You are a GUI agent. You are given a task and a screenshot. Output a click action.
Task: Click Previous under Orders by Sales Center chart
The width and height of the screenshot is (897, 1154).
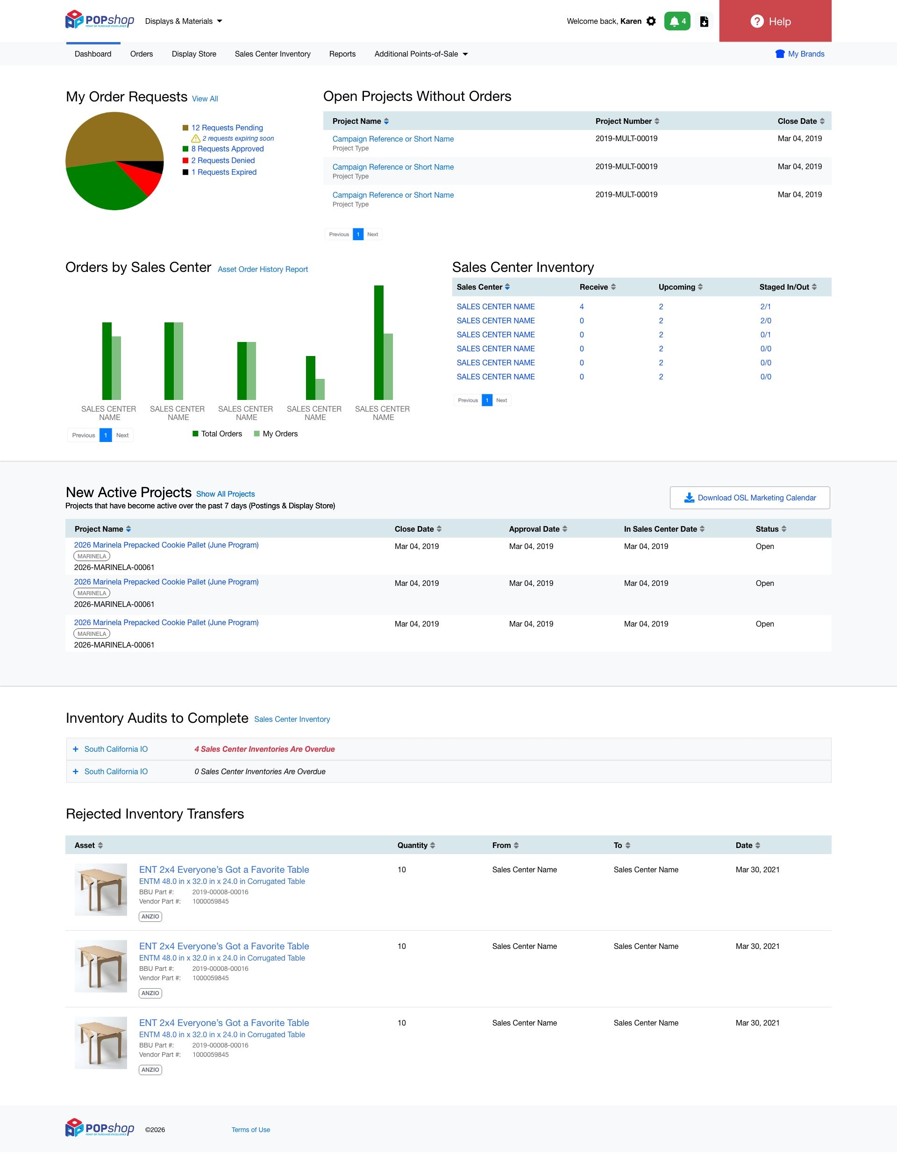click(x=84, y=435)
